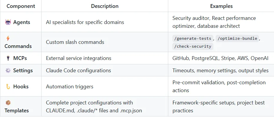Click 'Automation triggers' description text
The width and height of the screenshot is (274, 117).
70,87
